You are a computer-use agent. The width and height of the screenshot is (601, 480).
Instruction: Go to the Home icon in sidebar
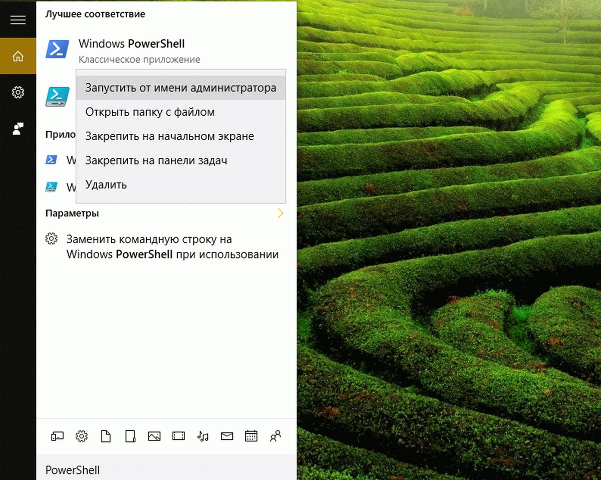pyautogui.click(x=18, y=56)
